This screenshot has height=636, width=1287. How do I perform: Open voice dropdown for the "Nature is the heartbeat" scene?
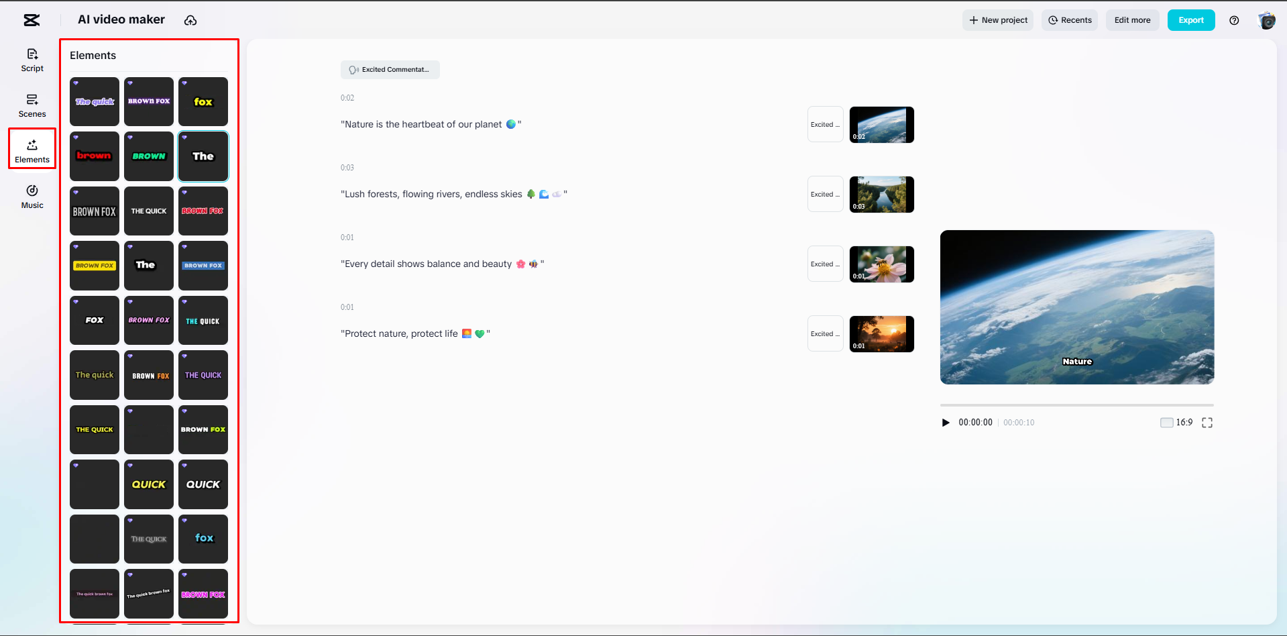(x=825, y=124)
